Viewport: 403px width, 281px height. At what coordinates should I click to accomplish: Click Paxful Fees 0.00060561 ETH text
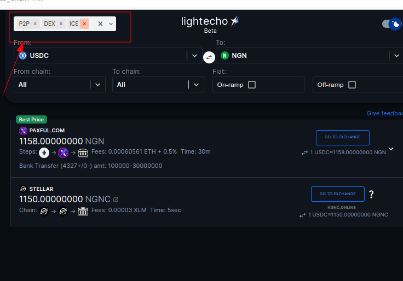click(x=134, y=151)
